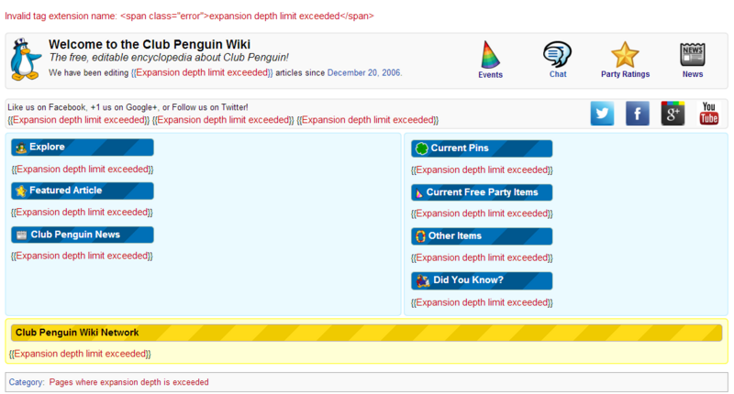The image size is (734, 394).
Task: Click the free editable encyclopedia tagline
Action: pos(169,58)
